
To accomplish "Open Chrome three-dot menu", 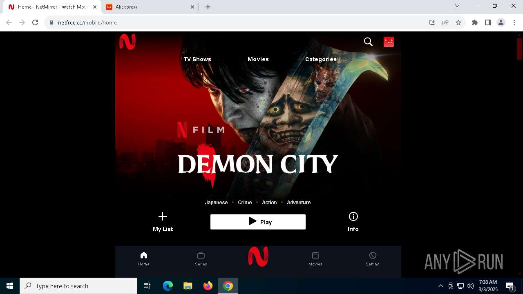I will pos(514,22).
